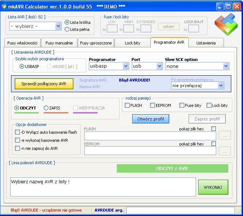Click the Błąd AVRDUDE! status text
This screenshot has height=216, width=243.
(134, 80)
